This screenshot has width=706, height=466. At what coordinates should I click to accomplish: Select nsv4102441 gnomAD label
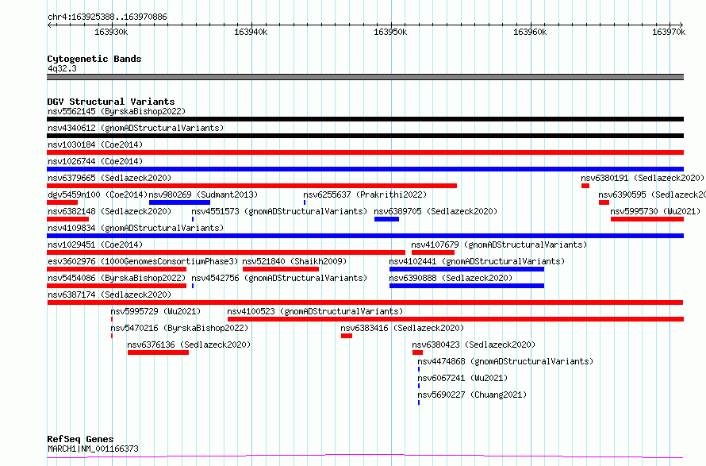point(477,261)
